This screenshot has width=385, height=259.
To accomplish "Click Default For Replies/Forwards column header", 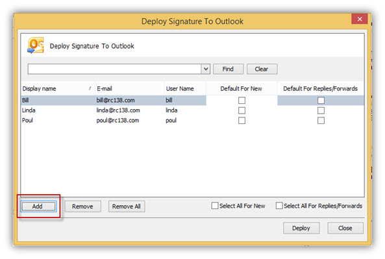I will pyautogui.click(x=321, y=89).
